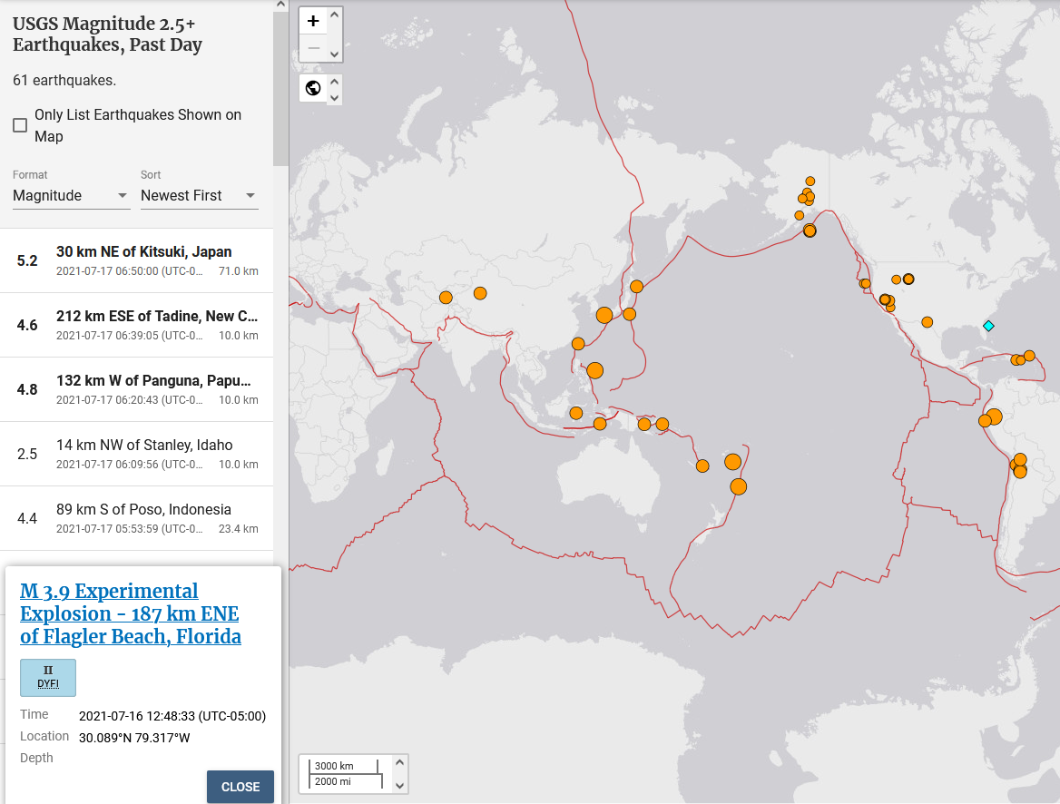Click the earthquake list scrollbar thumb
Image resolution: width=1060 pixels, height=804 pixels.
[x=280, y=88]
